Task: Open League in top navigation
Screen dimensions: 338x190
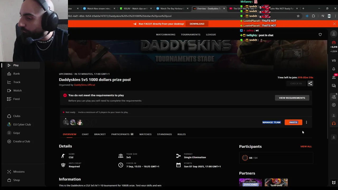Action: 211,35
